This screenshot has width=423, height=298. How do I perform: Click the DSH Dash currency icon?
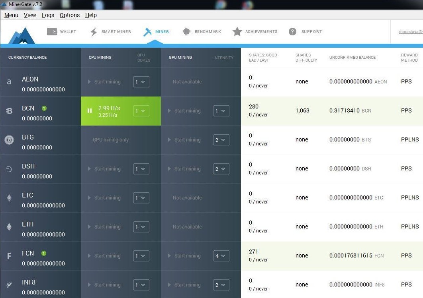pos(9,169)
